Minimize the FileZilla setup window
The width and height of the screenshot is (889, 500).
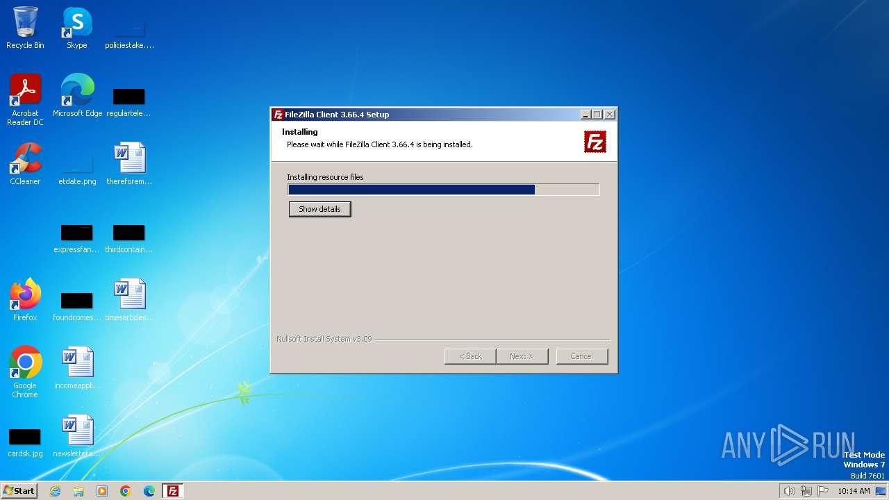click(x=585, y=115)
